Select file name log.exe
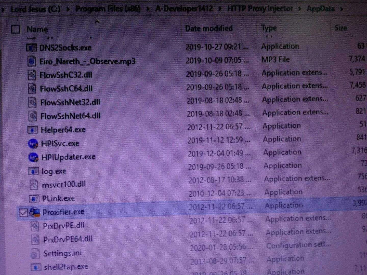367x275 pixels. click(x=54, y=171)
